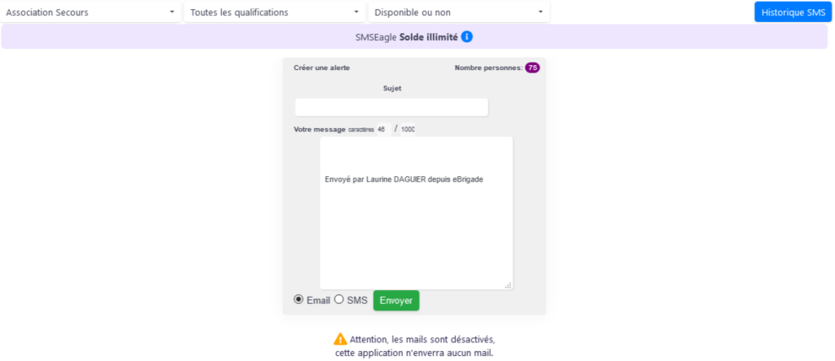Click the Créer une alerte heading
Viewport: 835px width, 361px height.
point(321,68)
